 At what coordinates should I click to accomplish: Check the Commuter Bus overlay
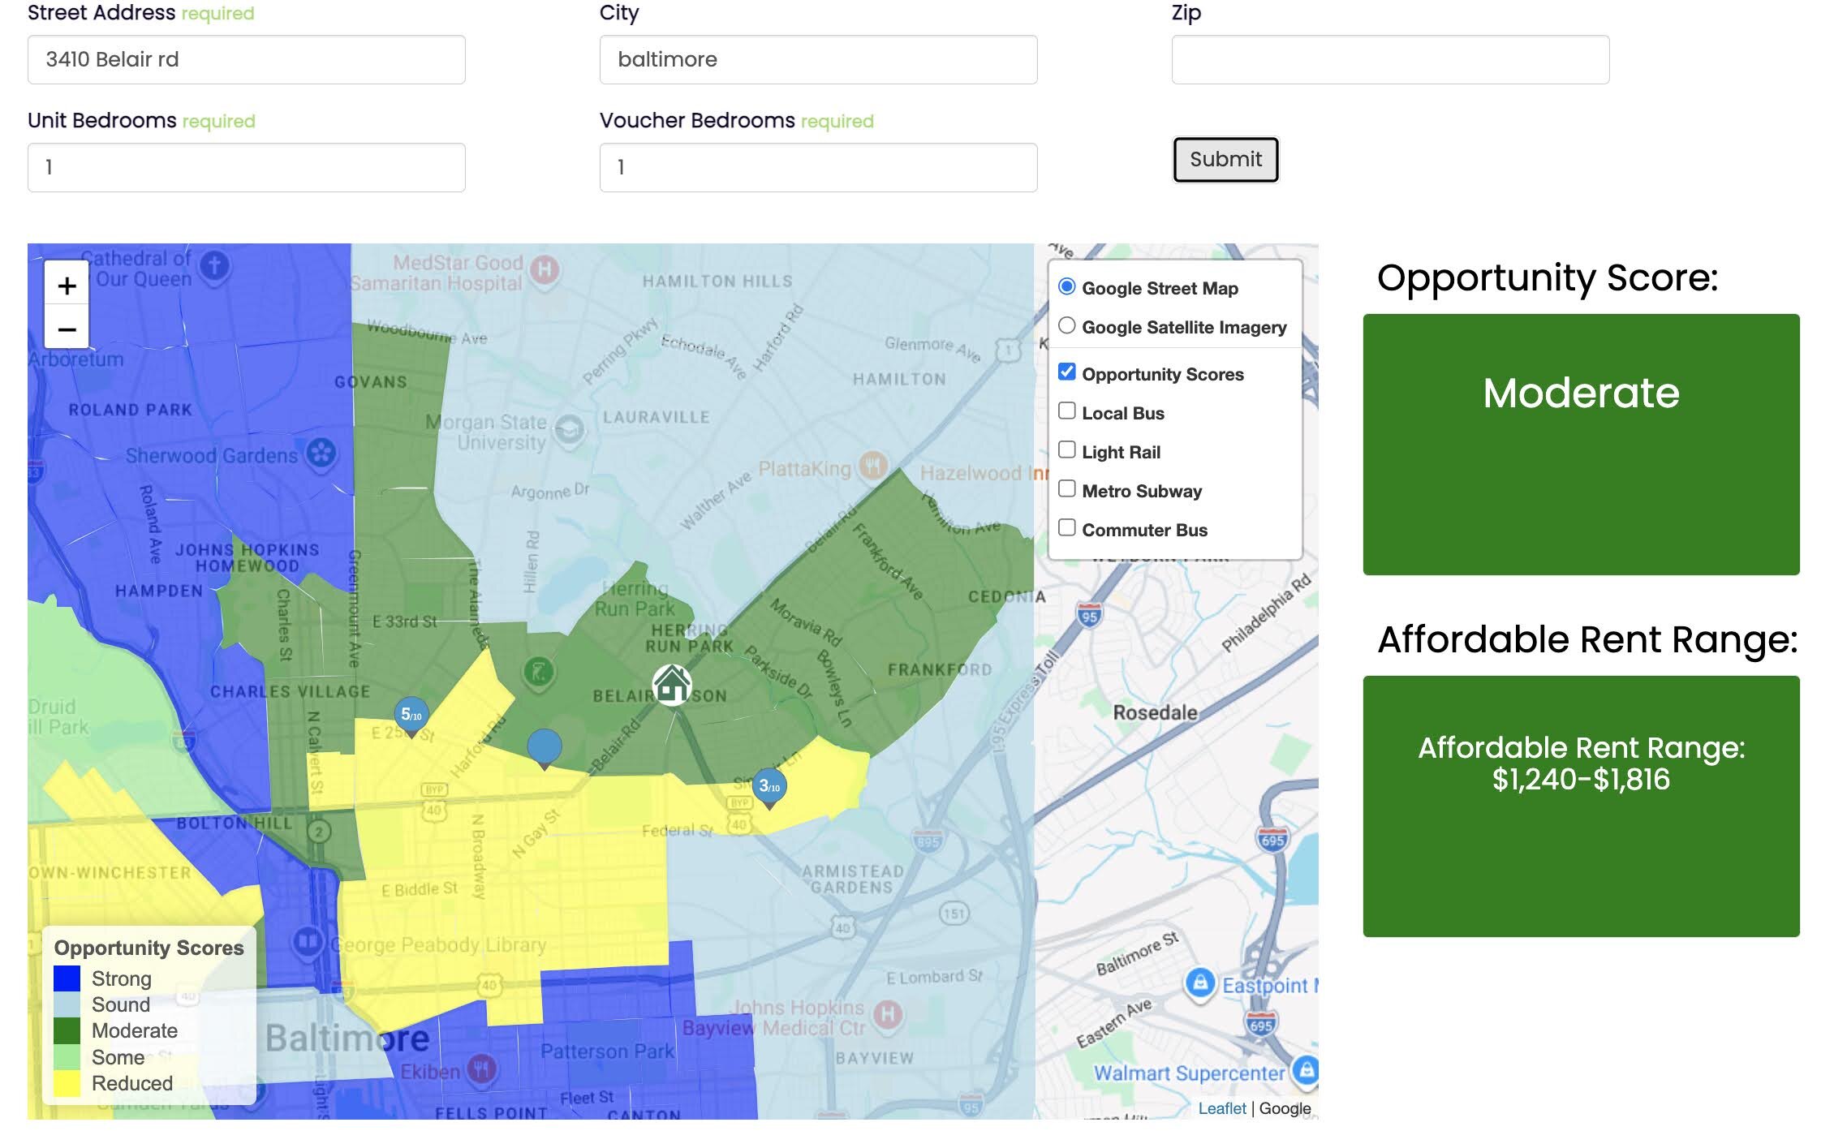(x=1067, y=527)
